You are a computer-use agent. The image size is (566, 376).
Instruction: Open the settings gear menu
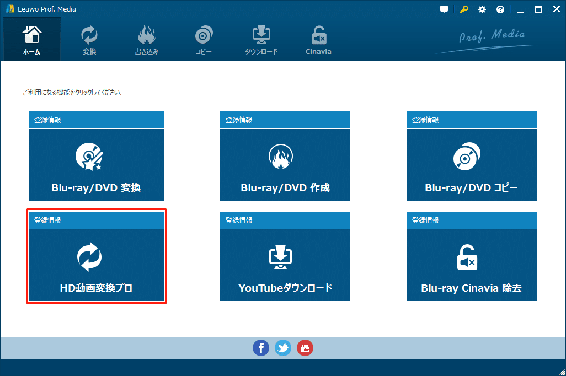482,9
